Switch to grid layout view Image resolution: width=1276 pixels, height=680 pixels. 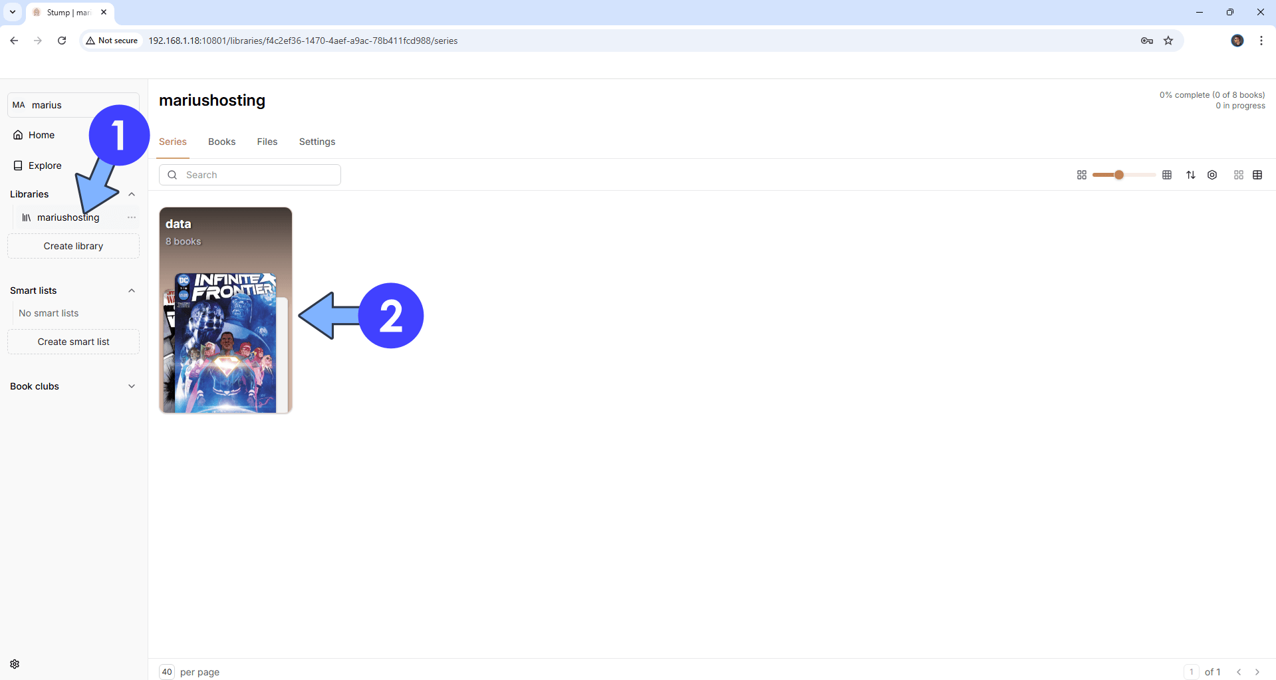click(1239, 175)
